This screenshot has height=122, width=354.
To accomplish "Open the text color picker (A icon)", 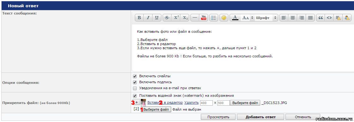I will click(235, 18).
